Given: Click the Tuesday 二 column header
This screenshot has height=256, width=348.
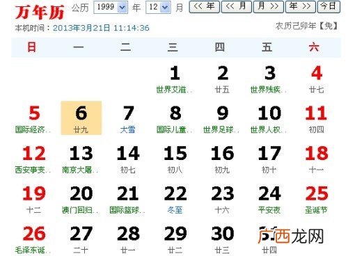Looking at the screenshot, I should click(x=125, y=47).
